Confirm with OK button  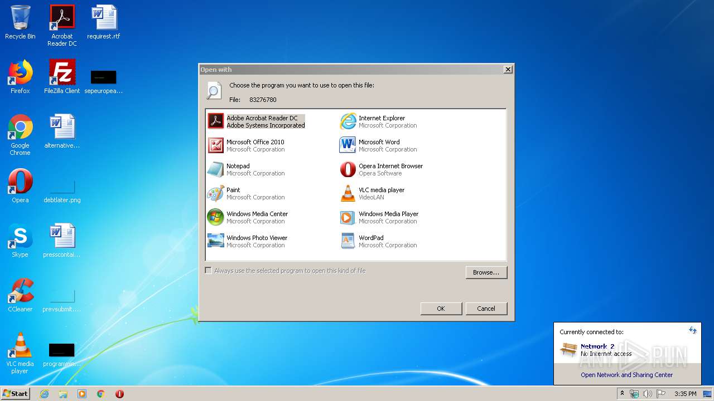pos(441,309)
